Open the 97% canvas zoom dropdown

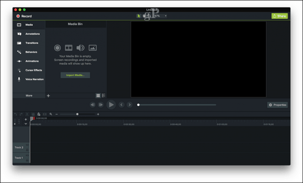(160, 16)
